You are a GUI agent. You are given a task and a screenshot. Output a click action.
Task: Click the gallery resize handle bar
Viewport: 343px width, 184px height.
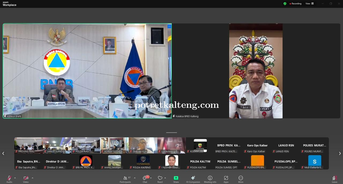click(171, 133)
